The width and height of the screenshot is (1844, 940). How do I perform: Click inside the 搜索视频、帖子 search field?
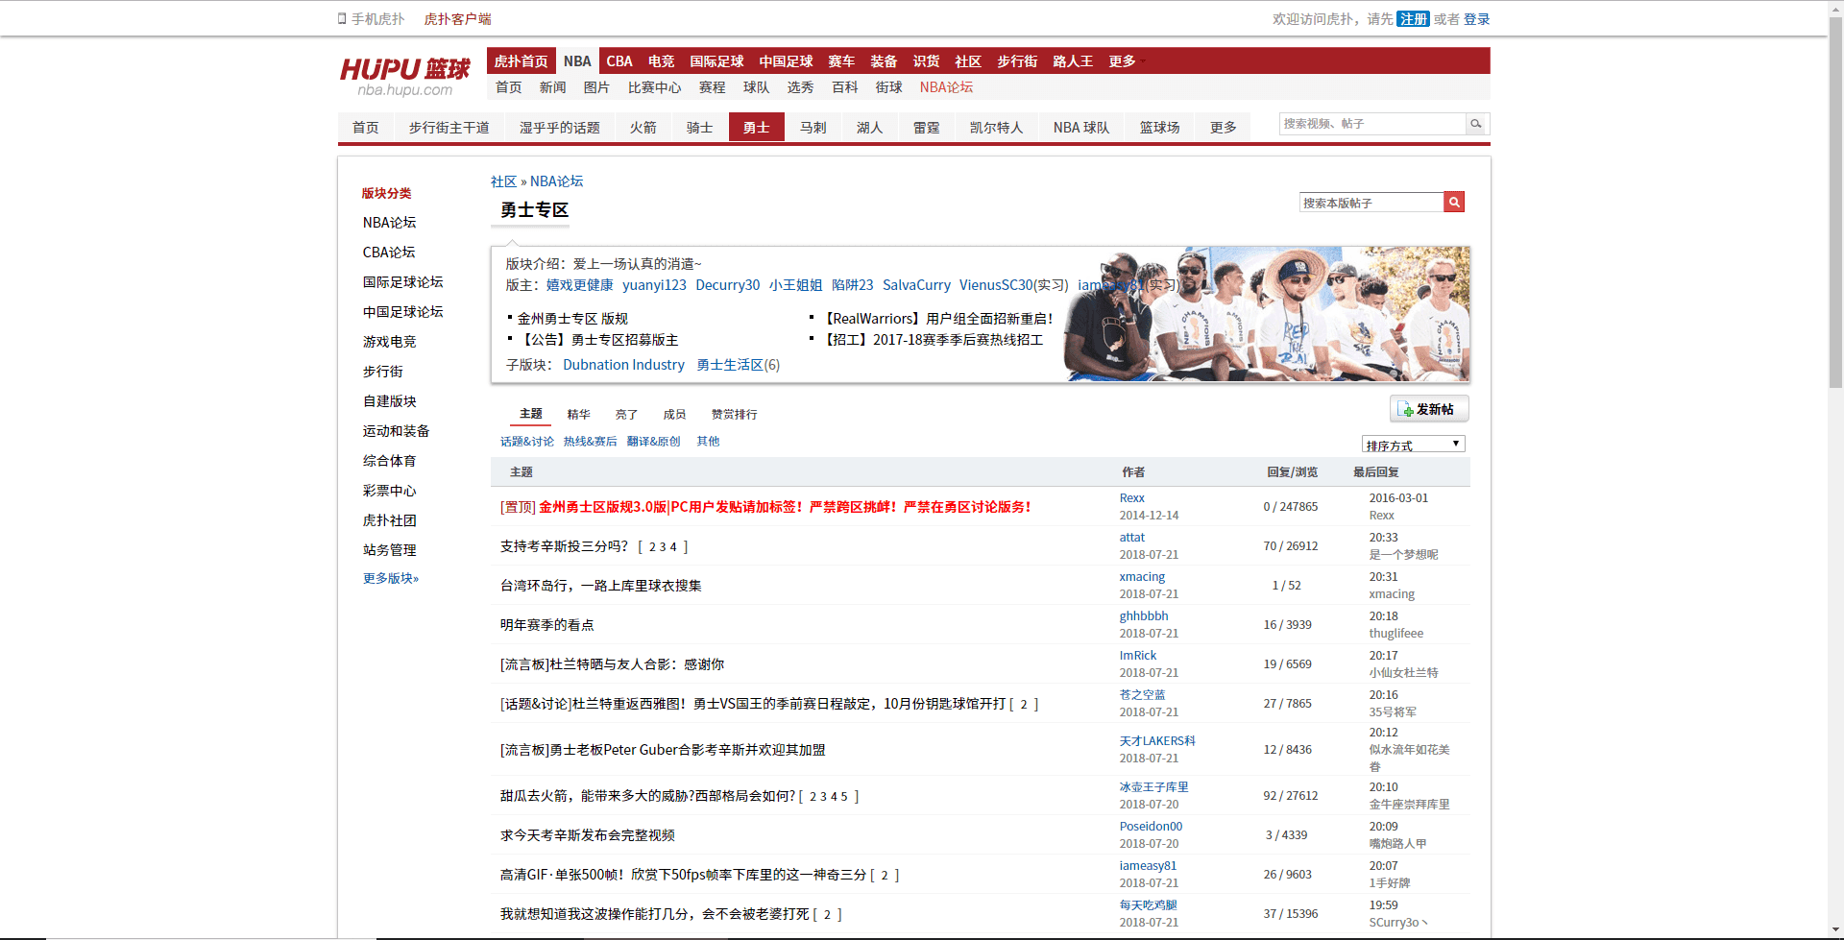coord(1372,124)
